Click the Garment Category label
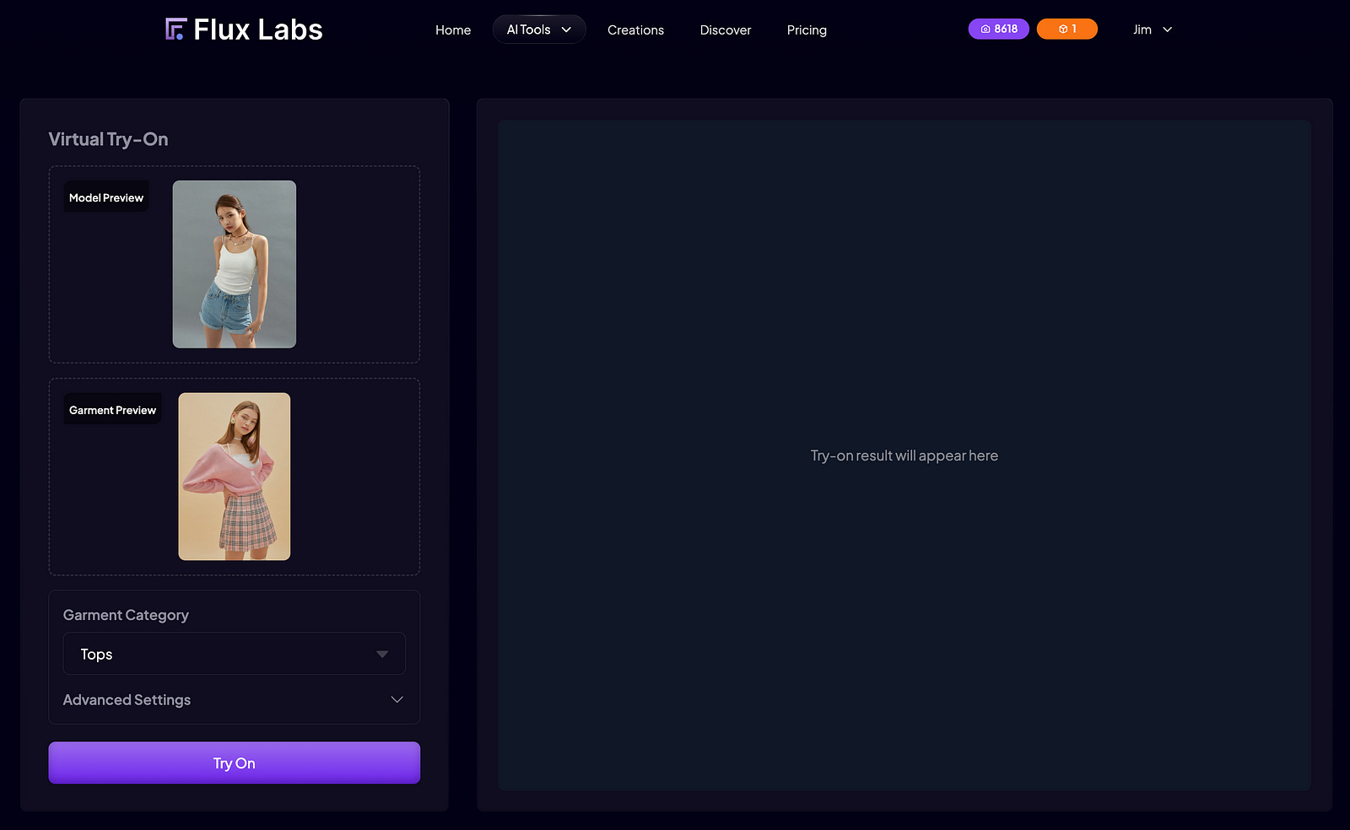The height and width of the screenshot is (830, 1350). (x=126, y=615)
